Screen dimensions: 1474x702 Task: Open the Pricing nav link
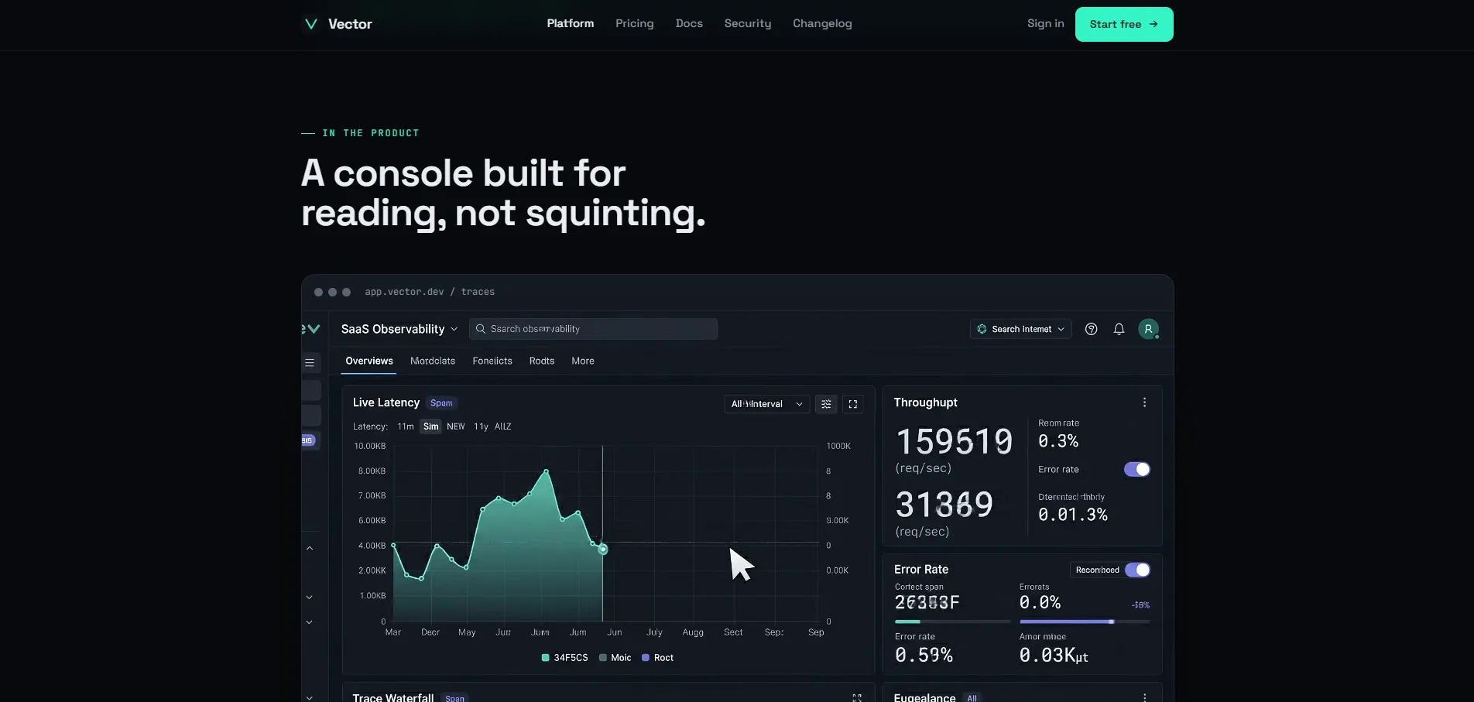click(x=635, y=23)
